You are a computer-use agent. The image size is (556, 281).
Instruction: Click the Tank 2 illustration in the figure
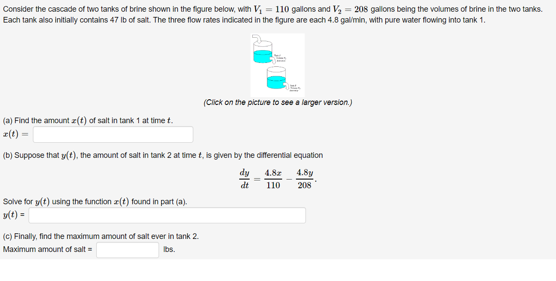[276, 78]
